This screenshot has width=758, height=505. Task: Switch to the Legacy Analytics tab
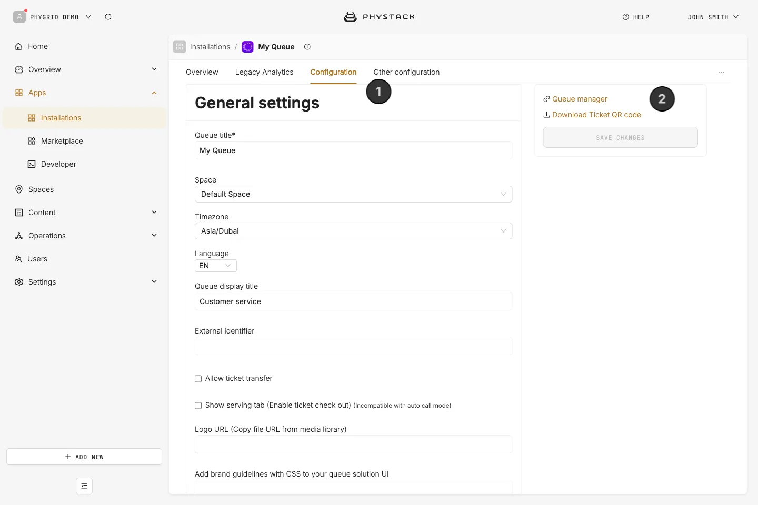tap(264, 72)
